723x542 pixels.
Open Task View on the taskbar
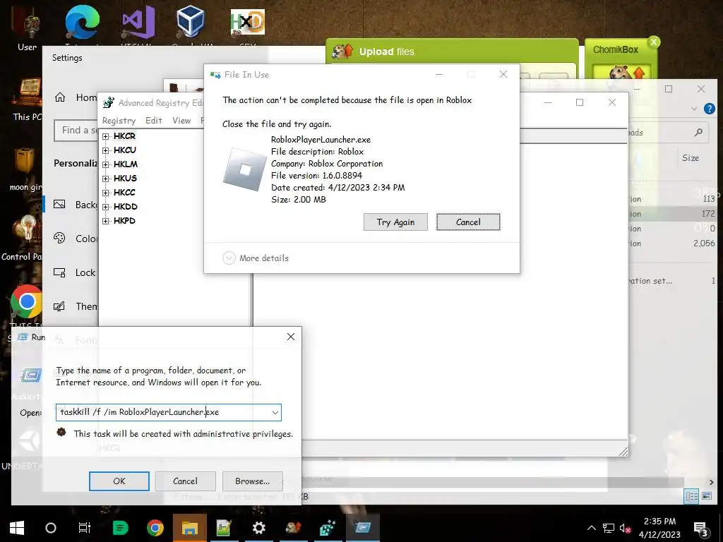point(85,528)
